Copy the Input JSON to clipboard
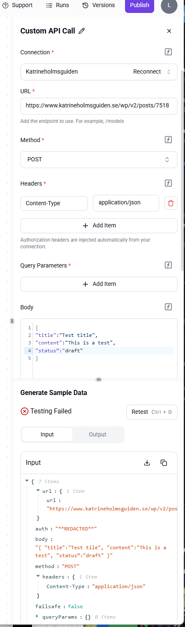185x627 pixels. (164, 463)
